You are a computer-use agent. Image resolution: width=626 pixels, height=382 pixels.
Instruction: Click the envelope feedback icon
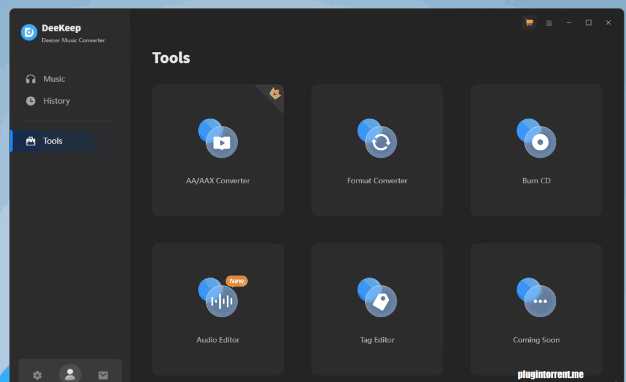click(103, 375)
